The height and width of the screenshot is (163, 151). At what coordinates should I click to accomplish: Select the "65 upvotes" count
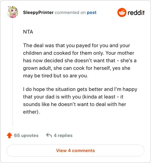pos(26,135)
